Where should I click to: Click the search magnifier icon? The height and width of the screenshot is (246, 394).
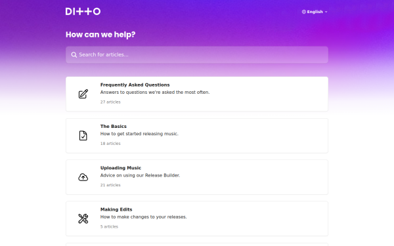[74, 54]
